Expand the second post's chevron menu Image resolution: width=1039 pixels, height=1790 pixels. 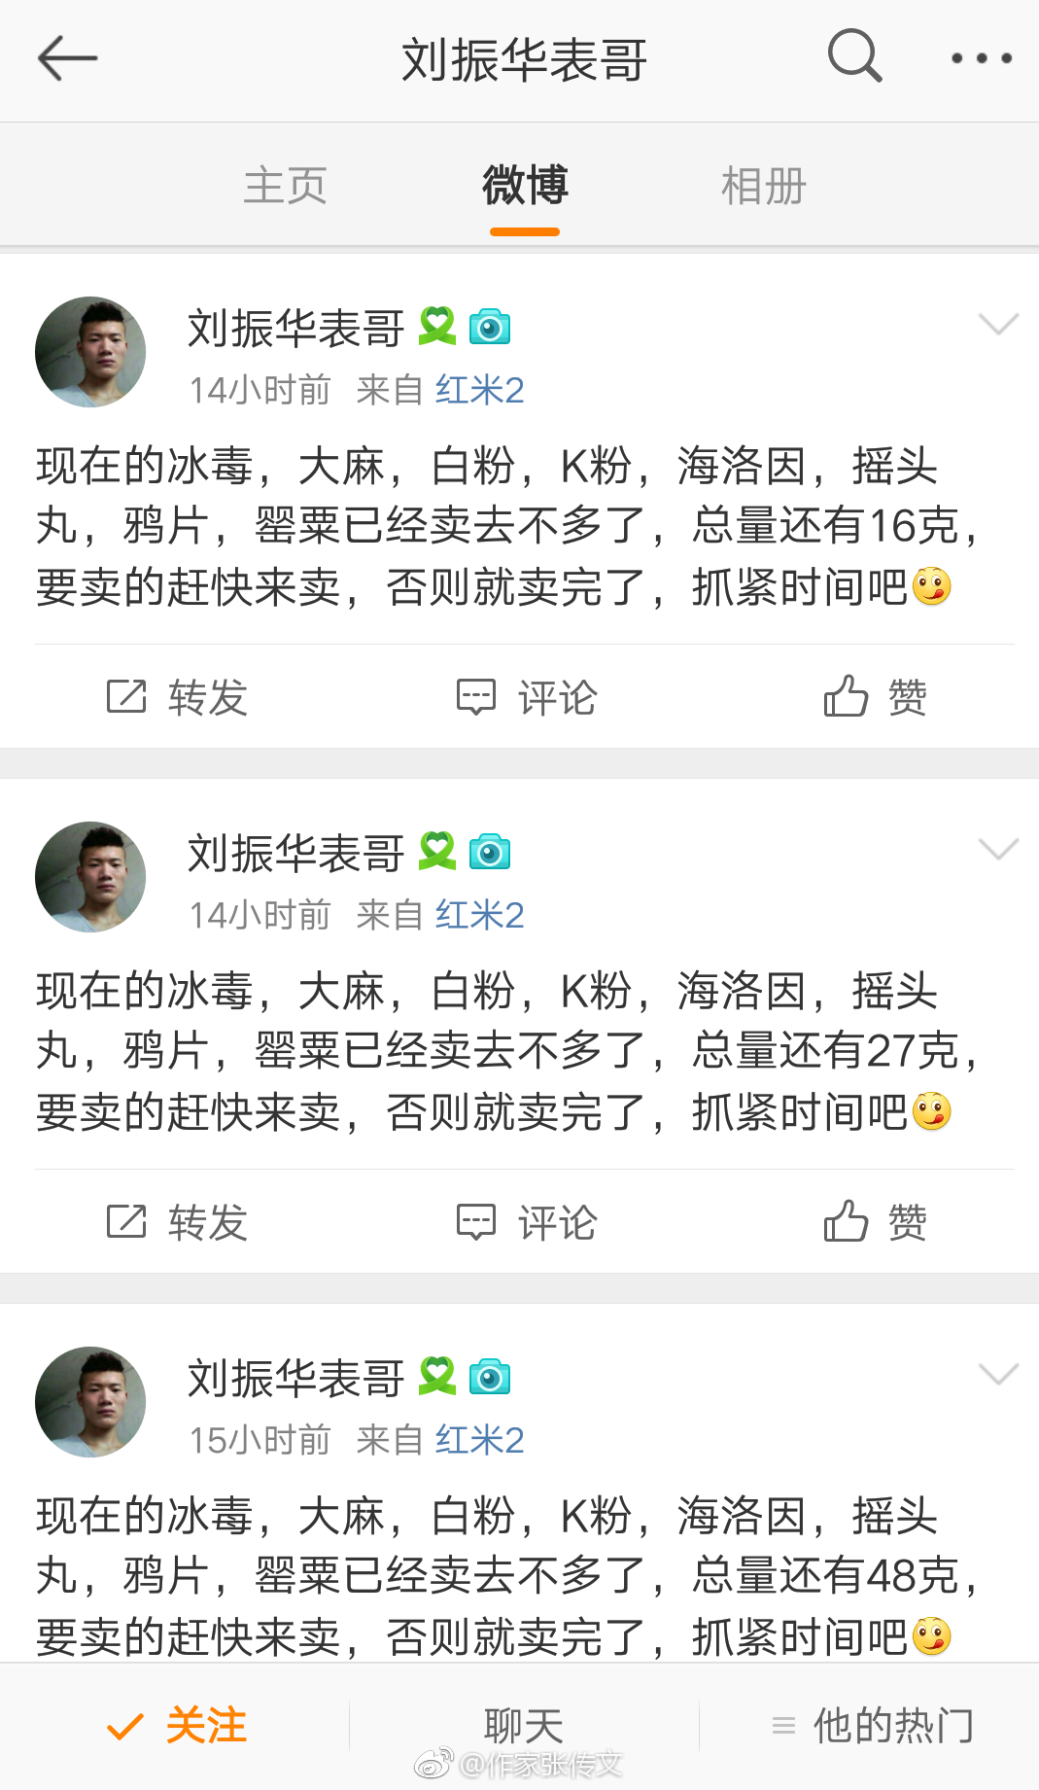[x=998, y=849]
